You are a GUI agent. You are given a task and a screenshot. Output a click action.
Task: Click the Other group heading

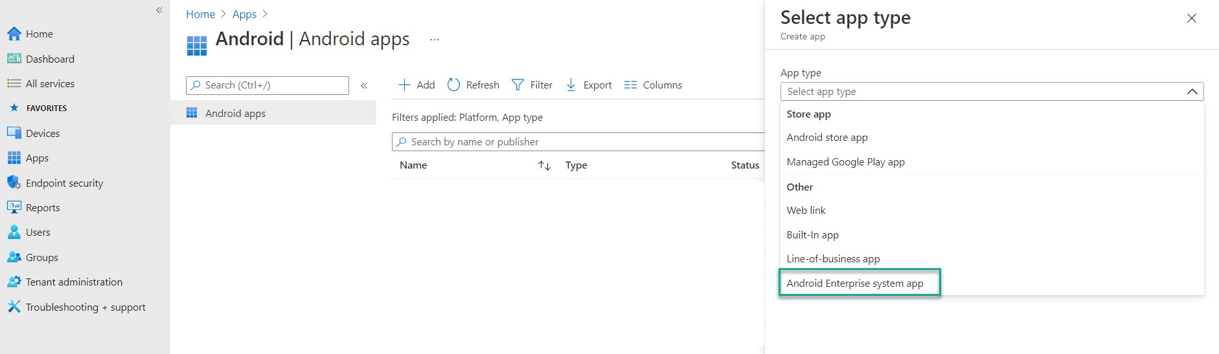point(799,187)
